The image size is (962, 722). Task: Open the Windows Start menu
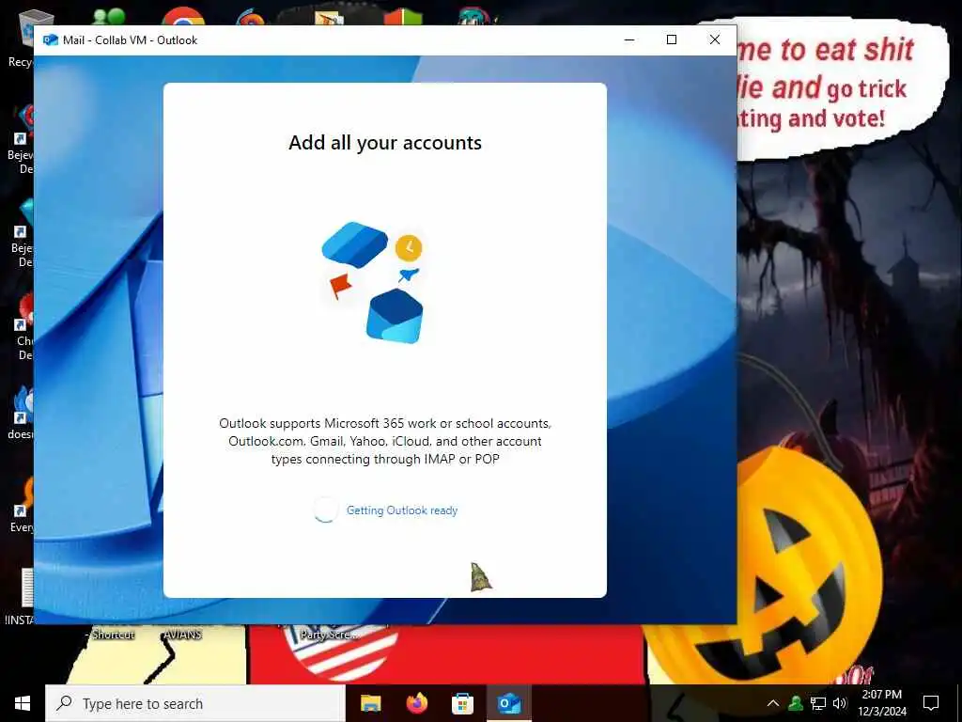point(23,703)
